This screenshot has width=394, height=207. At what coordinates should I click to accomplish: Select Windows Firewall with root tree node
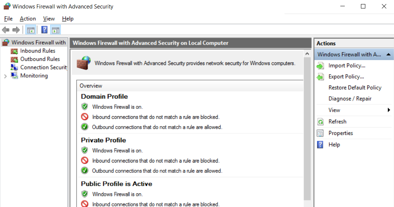(x=39, y=43)
